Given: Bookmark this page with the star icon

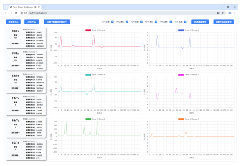Looking at the screenshot, I should (223, 13).
